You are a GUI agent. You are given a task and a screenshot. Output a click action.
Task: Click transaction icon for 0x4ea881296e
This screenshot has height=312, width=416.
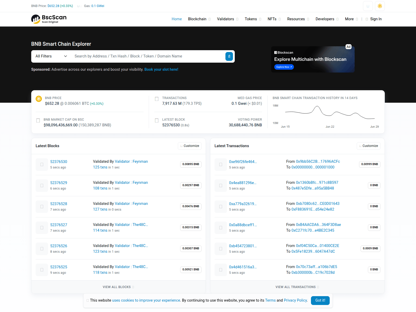click(221, 185)
